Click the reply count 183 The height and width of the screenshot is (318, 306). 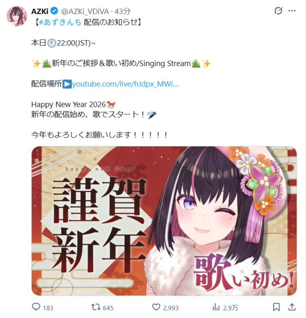coord(48,308)
